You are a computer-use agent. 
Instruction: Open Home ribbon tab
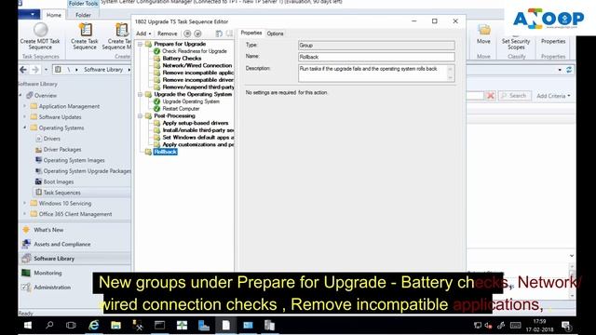[54, 15]
